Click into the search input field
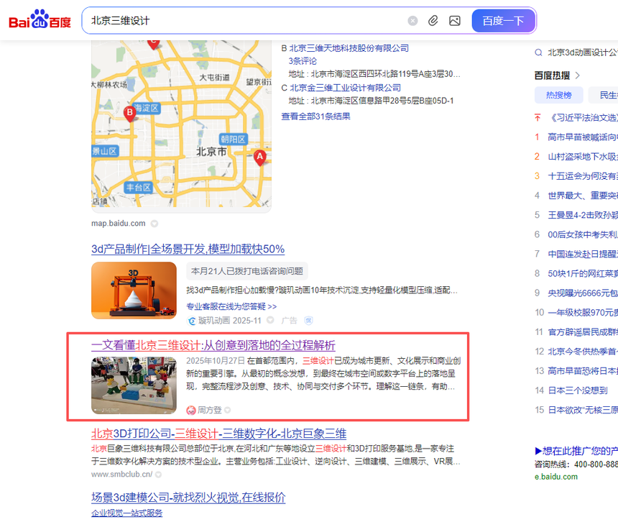This screenshot has width=618, height=522. tap(244, 21)
